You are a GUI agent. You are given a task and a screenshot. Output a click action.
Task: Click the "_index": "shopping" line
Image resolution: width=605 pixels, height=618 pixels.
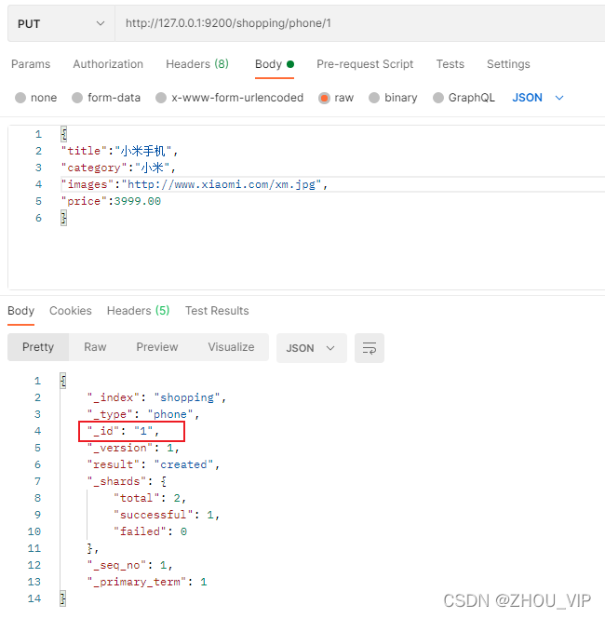pos(156,397)
